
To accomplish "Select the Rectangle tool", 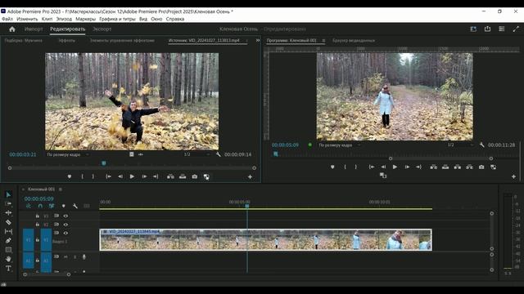I will click(8, 250).
